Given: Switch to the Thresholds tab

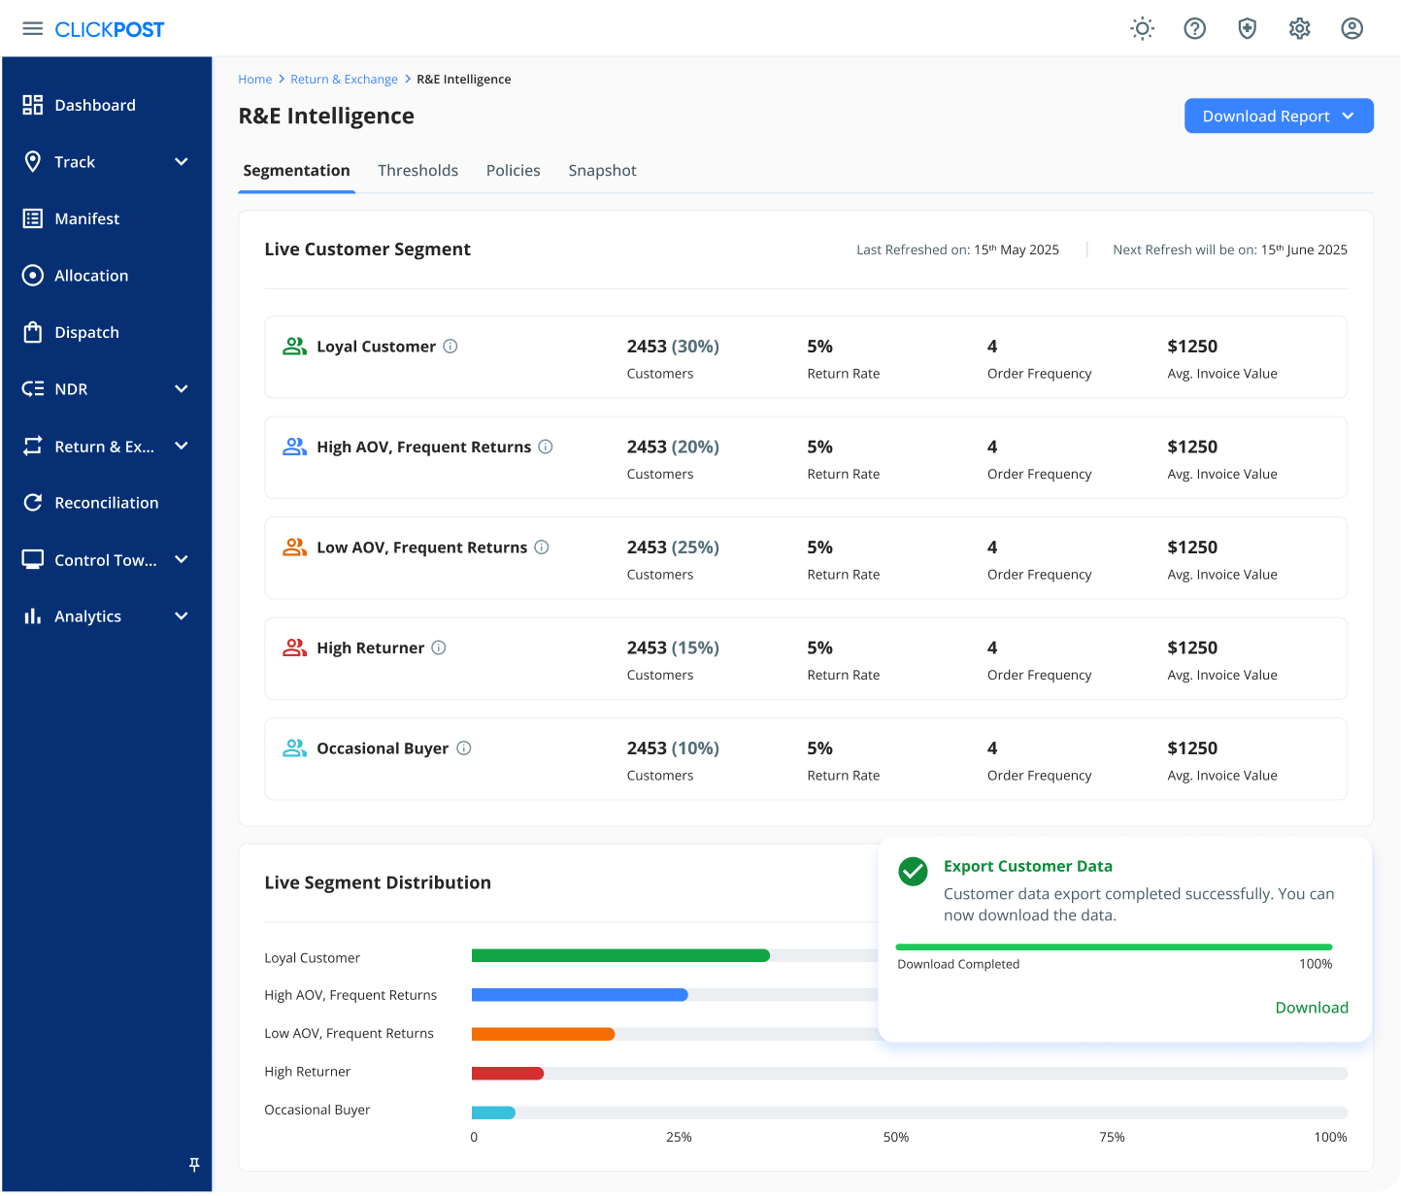Looking at the screenshot, I should pyautogui.click(x=417, y=170).
